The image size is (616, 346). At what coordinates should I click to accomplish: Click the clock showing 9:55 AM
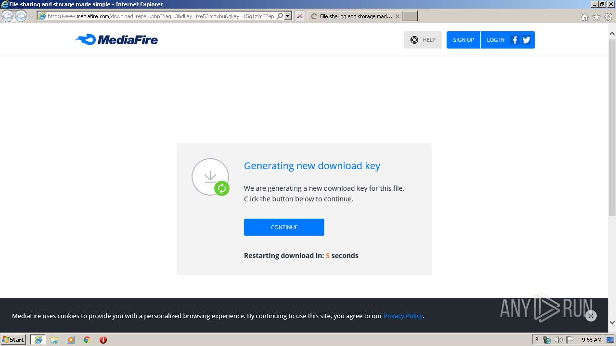pyautogui.click(x=591, y=340)
